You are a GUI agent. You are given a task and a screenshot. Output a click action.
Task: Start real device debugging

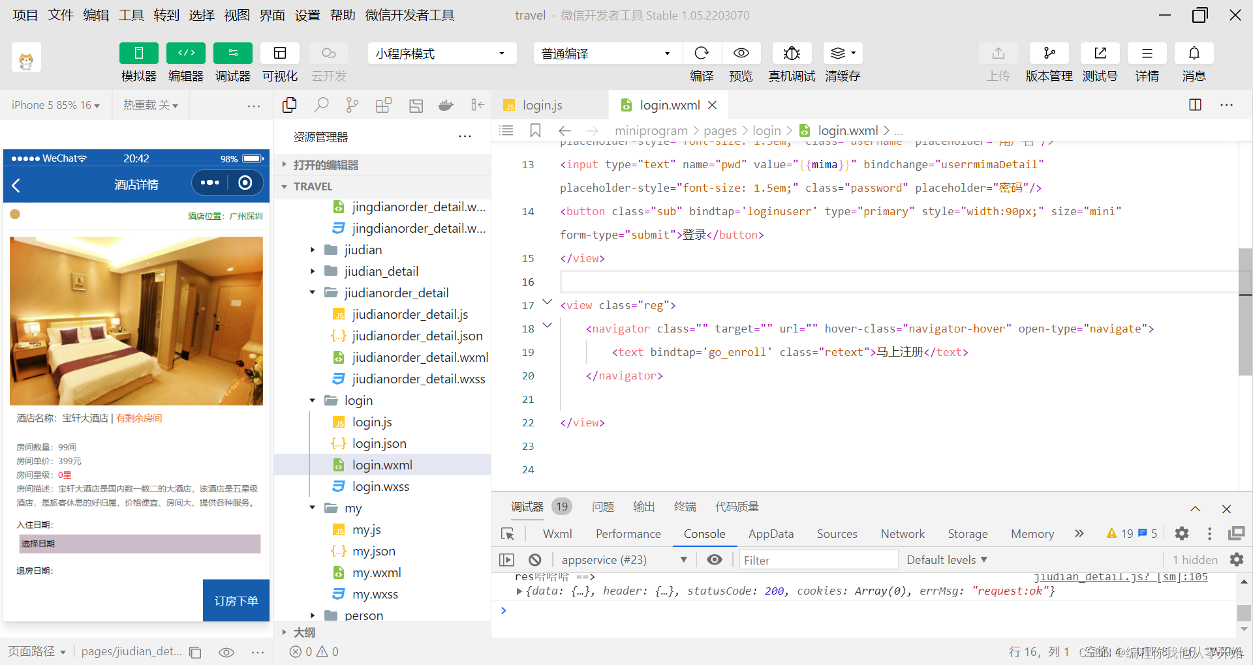[x=792, y=53]
